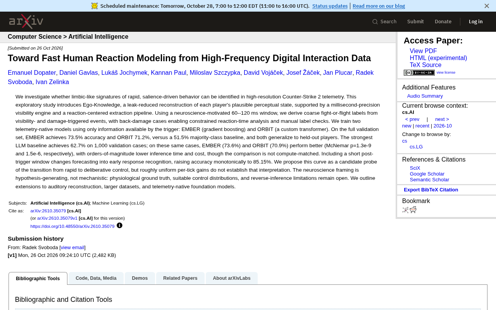
Task: Log in to arXiv
Action: [475, 22]
